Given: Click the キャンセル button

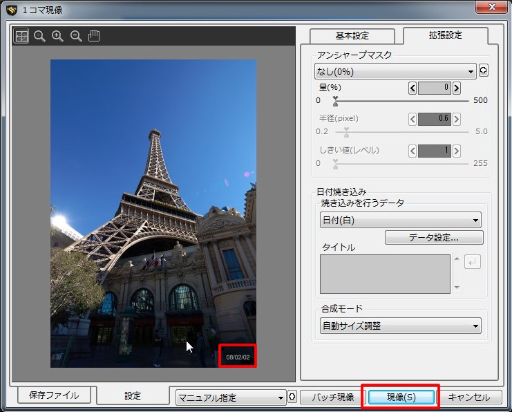Looking at the screenshot, I should tap(469, 397).
